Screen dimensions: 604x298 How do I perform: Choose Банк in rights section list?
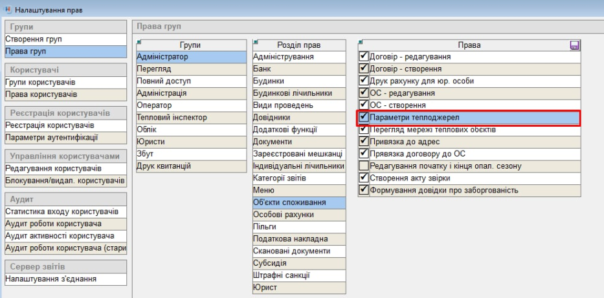pos(262,69)
